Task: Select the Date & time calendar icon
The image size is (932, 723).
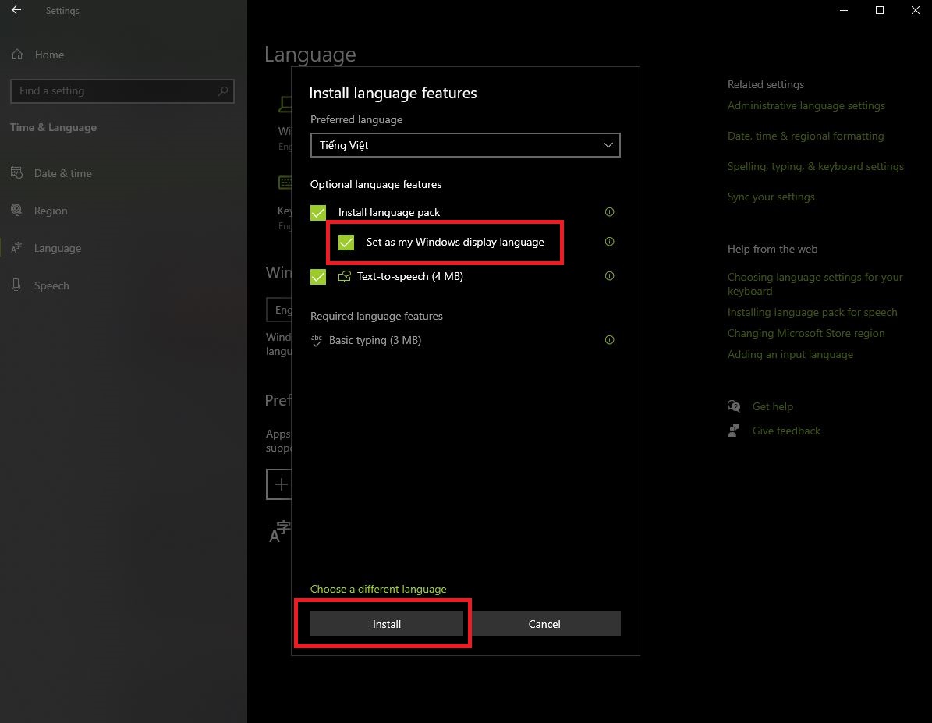Action: (16, 173)
